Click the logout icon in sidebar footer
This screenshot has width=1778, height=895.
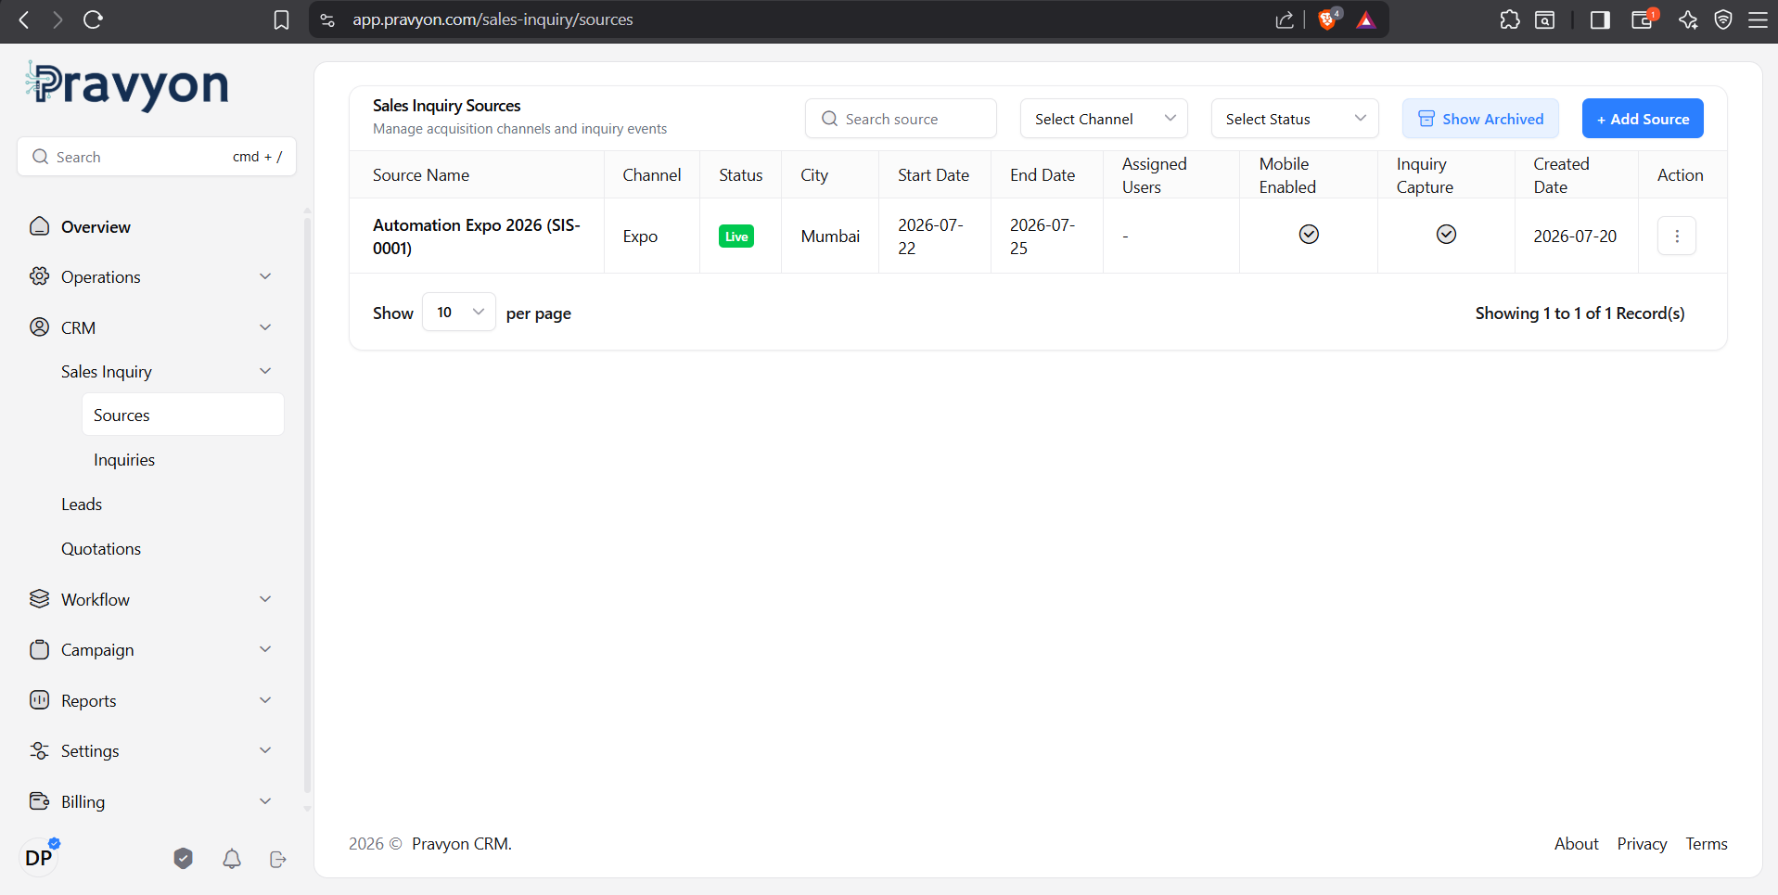[278, 859]
